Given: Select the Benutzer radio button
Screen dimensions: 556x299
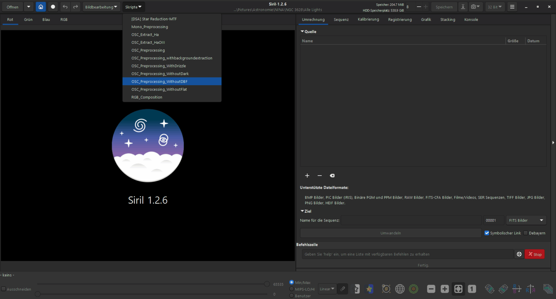Looking at the screenshot, I should (x=292, y=296).
